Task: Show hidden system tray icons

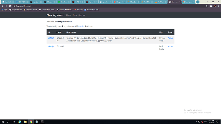Action: pyautogui.click(x=196, y=122)
